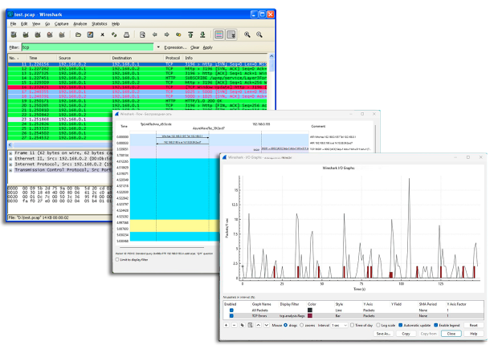The image size is (498, 349).
Task: Click the Expression... button beside filter
Action: point(175,47)
